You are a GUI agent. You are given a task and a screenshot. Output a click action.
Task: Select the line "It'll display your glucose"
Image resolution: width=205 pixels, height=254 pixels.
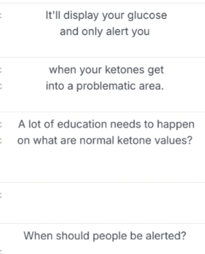[x=106, y=16]
